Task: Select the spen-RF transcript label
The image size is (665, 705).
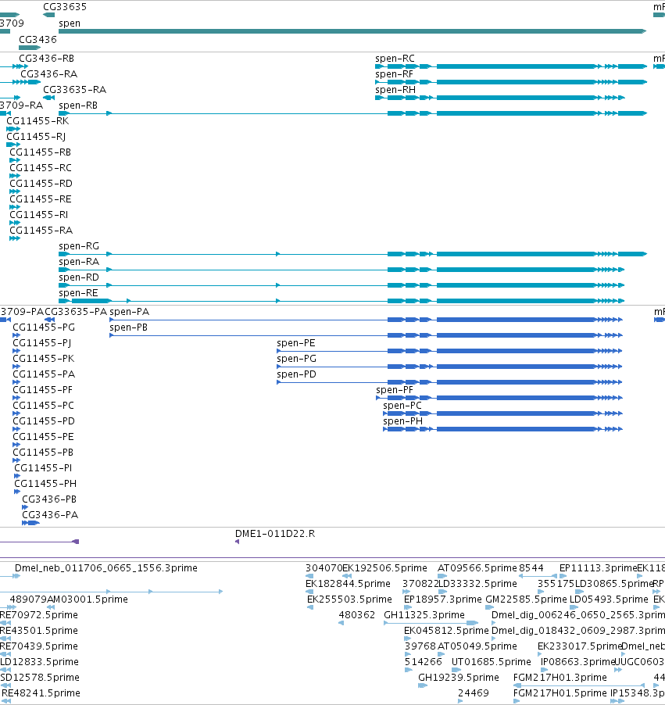Action: coord(394,73)
